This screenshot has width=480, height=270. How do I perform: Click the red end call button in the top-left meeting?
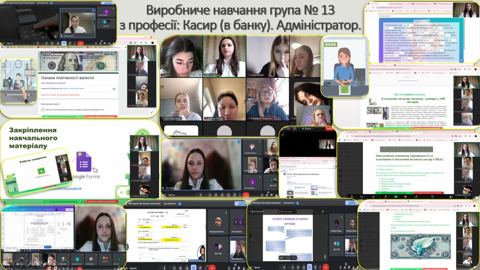80,43
